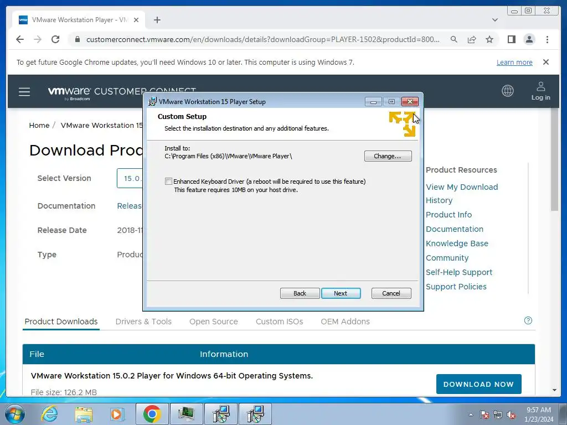Switch to the OEM Addons tab

pyautogui.click(x=346, y=322)
